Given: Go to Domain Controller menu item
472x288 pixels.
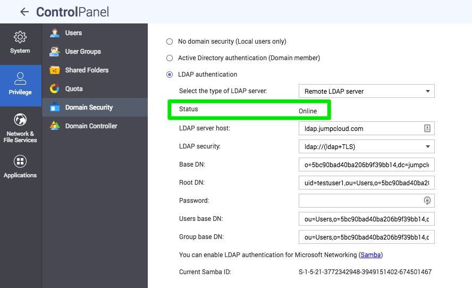Looking at the screenshot, I should 91,126.
